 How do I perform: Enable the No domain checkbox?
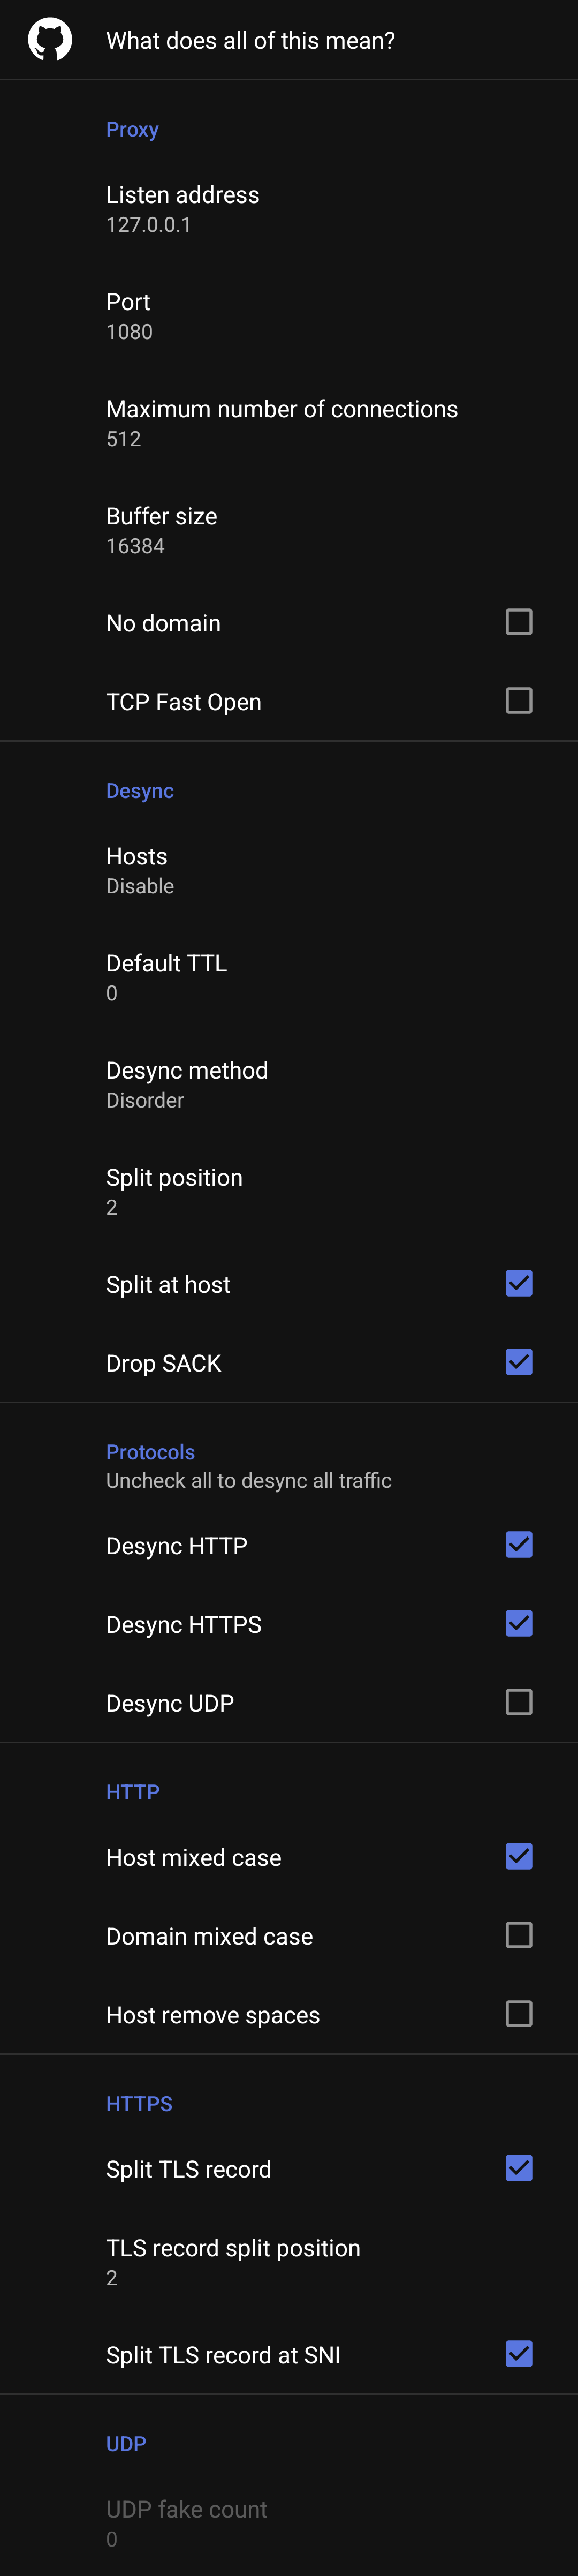click(518, 622)
